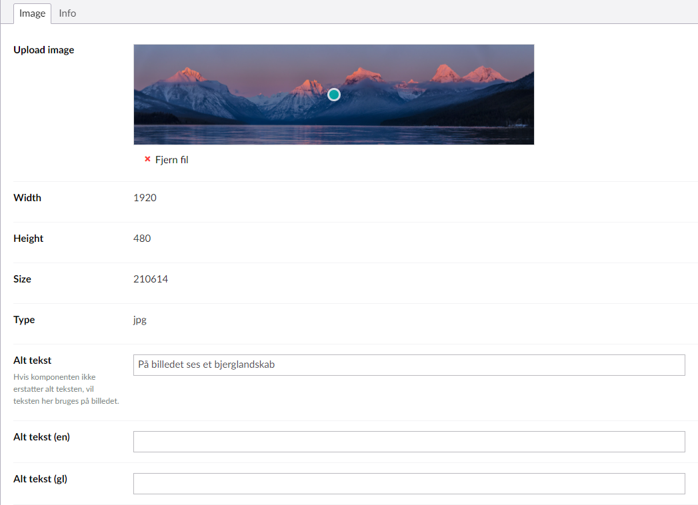This screenshot has width=698, height=505.
Task: Click the red X remove-file icon
Action: click(x=147, y=159)
